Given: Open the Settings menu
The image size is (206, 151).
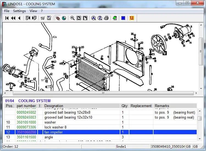Looking at the screenshot, I should 20,11.
